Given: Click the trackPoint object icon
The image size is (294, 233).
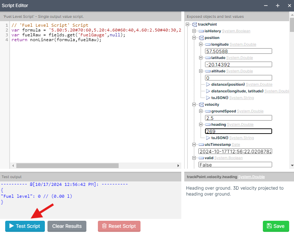Looking at the screenshot, I should (195, 24).
